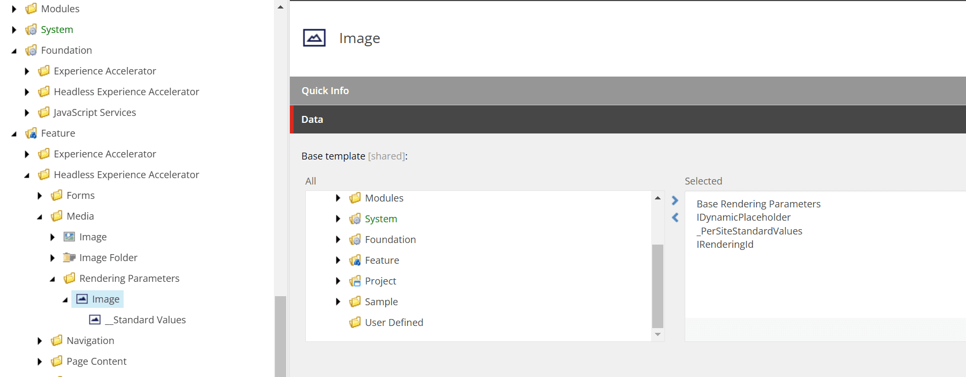This screenshot has width=966, height=377.
Task: Expand the Sample node in All list
Action: point(338,301)
